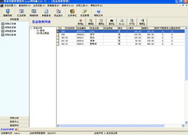Click the 查找 binoculars search button
The width and height of the screenshot is (188, 135).
(x=112, y=22)
